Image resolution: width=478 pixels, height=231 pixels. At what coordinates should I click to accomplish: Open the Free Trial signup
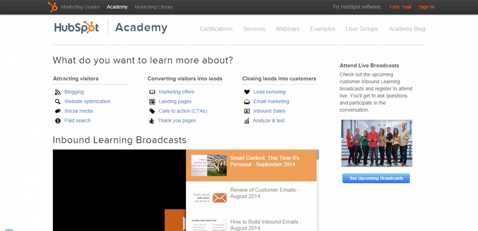coord(400,7)
